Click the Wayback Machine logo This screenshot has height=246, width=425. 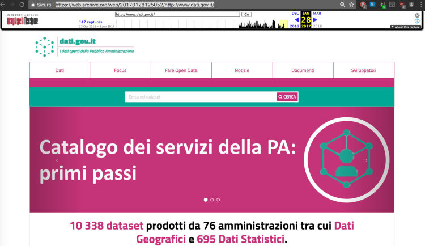click(22, 19)
